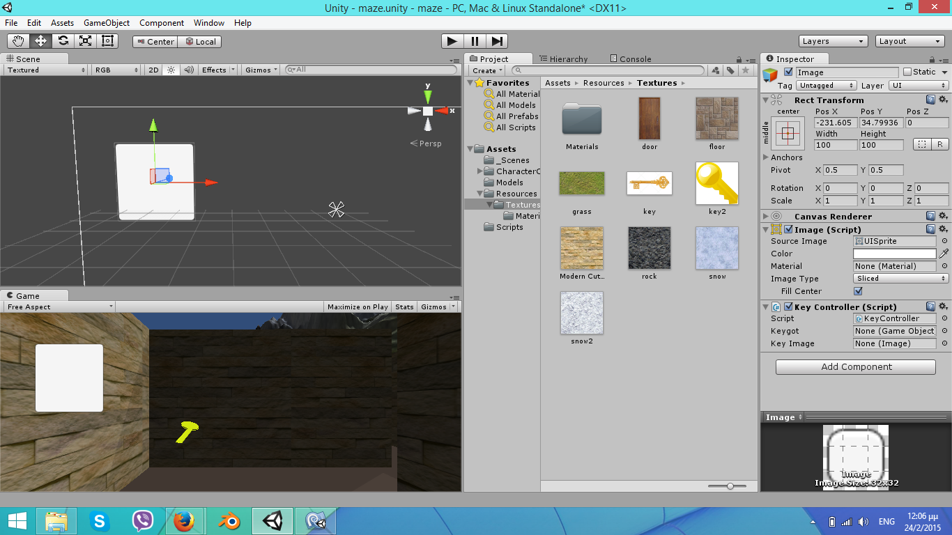Uncheck the Fill Center checkbox
Screen dimensions: 952x535
point(858,291)
